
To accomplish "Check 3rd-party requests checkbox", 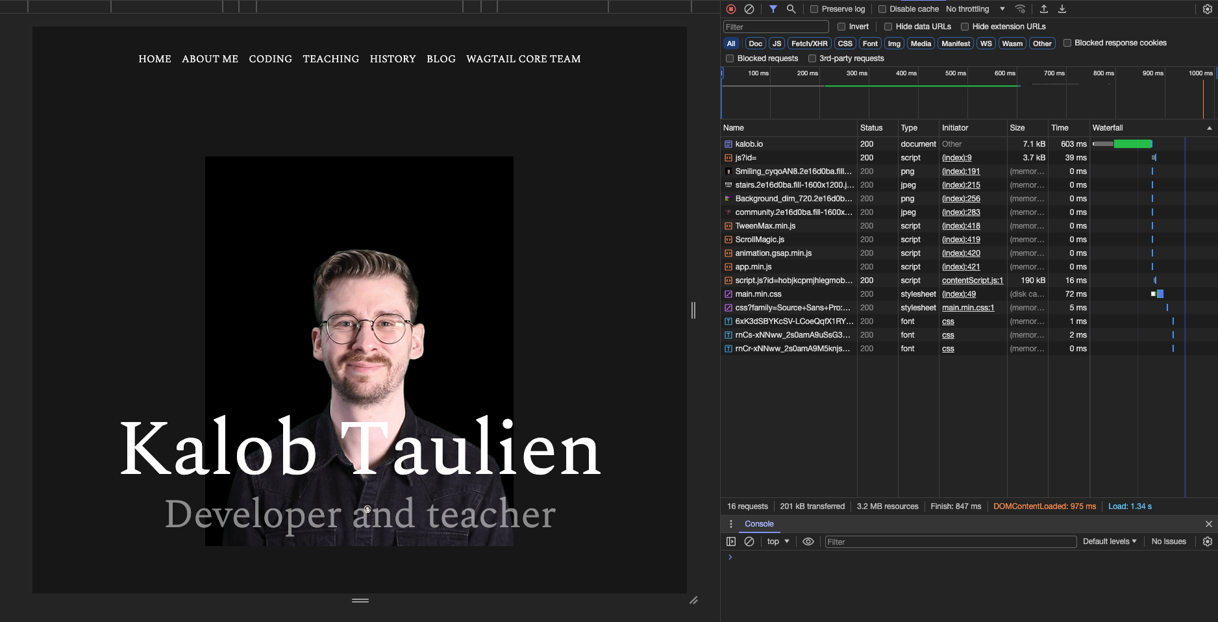I will 812,58.
